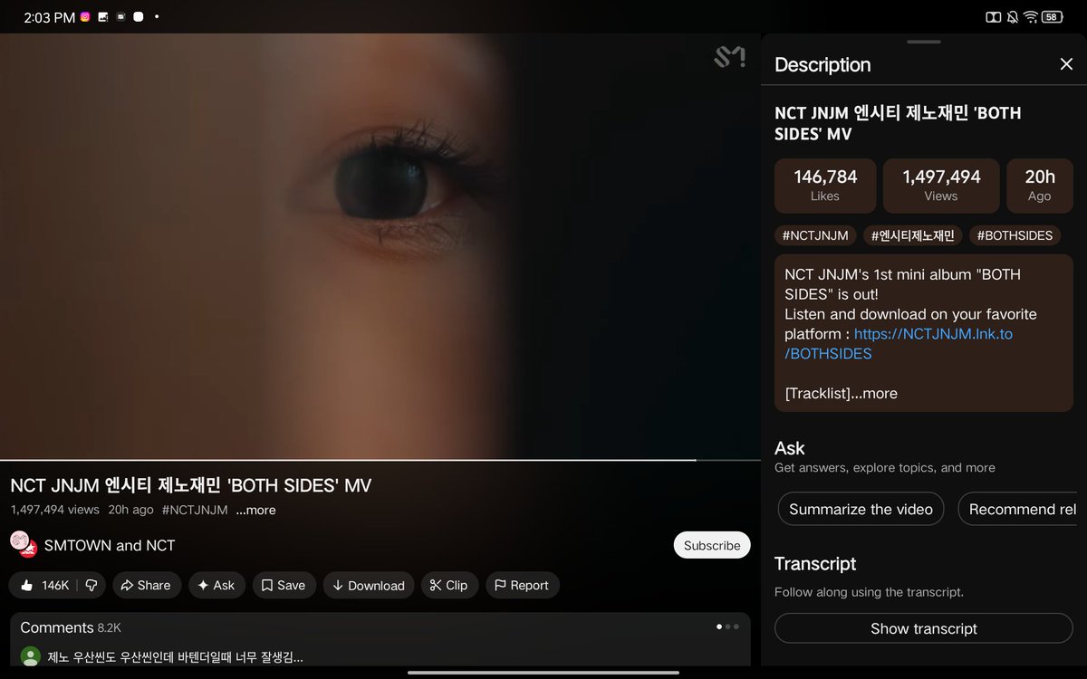This screenshot has height=679, width=1087.
Task: Tap the muted notifications bell icon
Action: (1013, 16)
